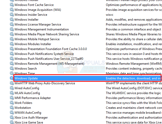This screenshot has height=124, width=162.
Task: Select Windows Management Instrumentation service name
Action: pyautogui.click(x=41, y=29)
